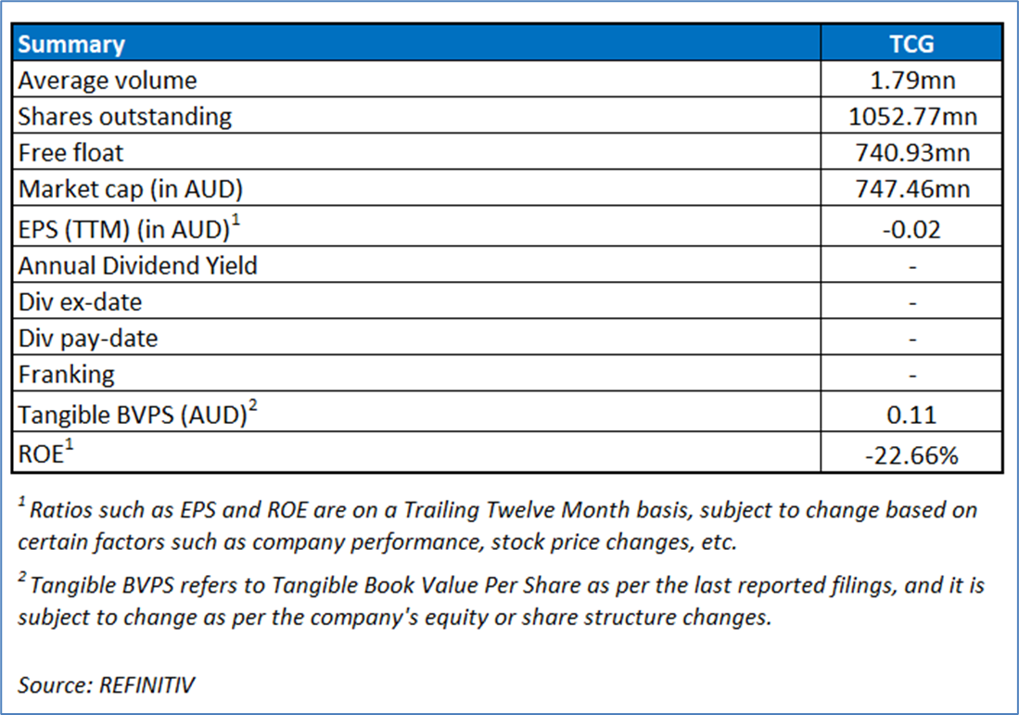Click the Source: REFINITIV text
The image size is (1019, 715).
[x=107, y=684]
